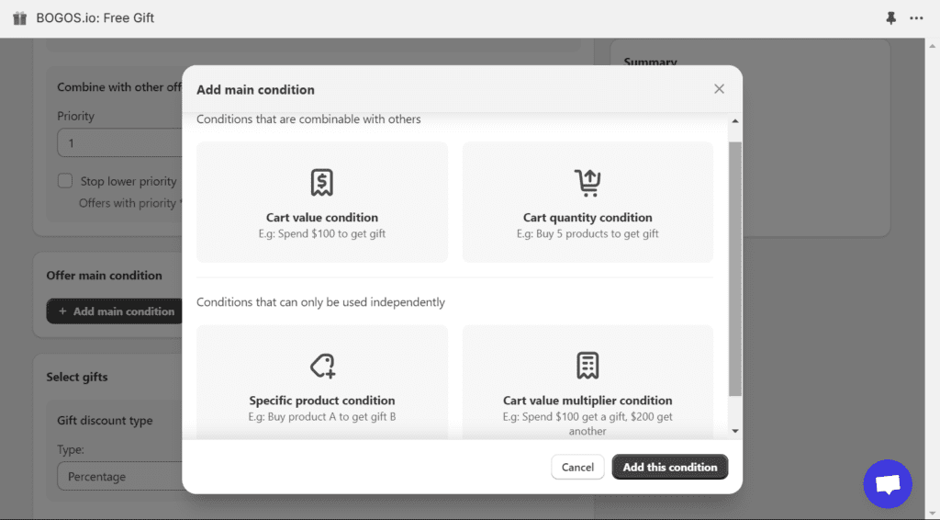Viewport: 940px width, 520px height.
Task: Toggle the Stop lower priority checkbox
Action: tap(65, 181)
